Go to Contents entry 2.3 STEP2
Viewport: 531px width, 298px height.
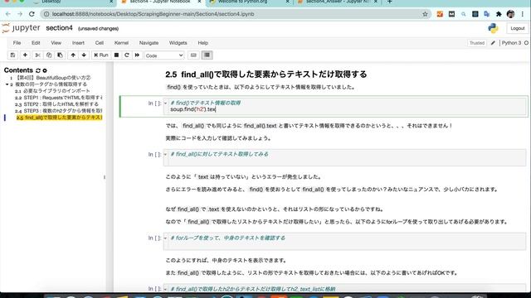[x=61, y=104]
